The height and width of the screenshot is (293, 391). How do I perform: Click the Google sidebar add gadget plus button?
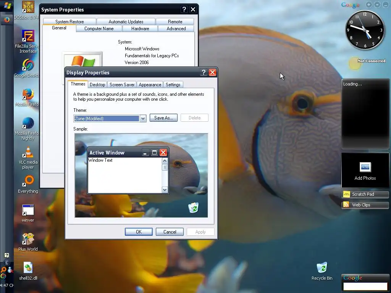[x=369, y=5]
